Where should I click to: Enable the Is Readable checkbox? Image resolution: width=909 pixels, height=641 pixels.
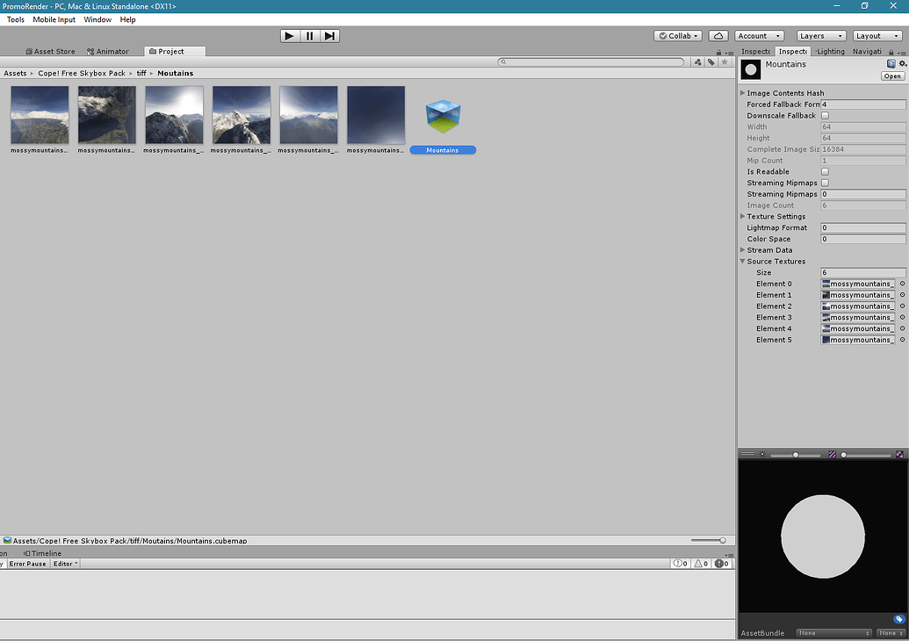tap(824, 171)
